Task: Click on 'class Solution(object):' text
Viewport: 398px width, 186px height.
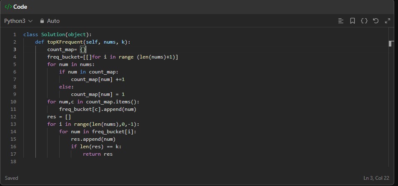Action: pos(58,34)
